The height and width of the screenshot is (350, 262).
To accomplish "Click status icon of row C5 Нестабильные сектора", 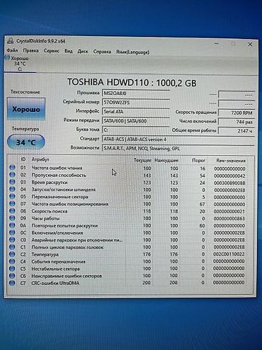I will (x=12, y=269).
